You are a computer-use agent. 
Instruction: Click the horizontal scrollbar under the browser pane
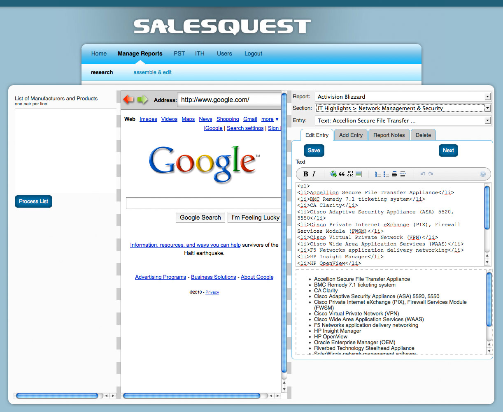coord(191,396)
